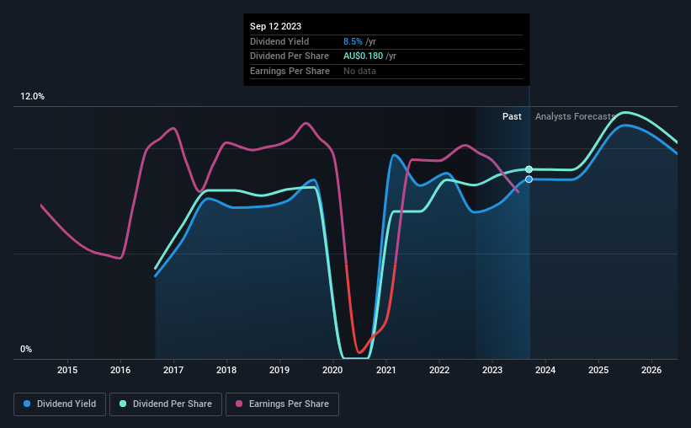This screenshot has width=691, height=428.
Task: Click the Past region label
Action: (x=512, y=116)
